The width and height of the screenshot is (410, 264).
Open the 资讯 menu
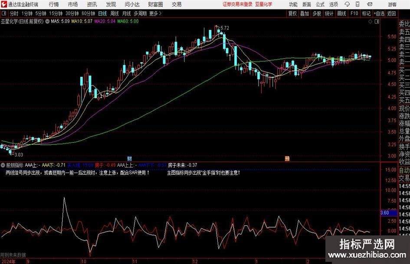click(x=92, y=4)
